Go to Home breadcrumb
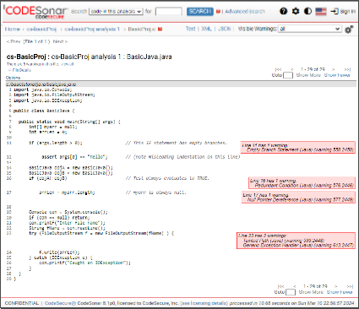 [x=13, y=29]
